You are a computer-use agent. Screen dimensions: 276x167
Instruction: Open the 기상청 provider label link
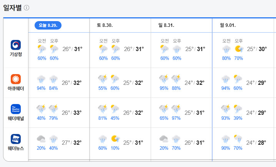[16, 54]
